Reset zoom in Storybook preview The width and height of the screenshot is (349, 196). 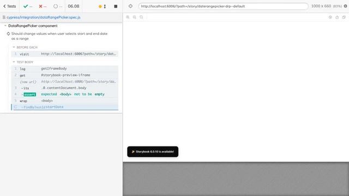pyautogui.click(x=141, y=17)
